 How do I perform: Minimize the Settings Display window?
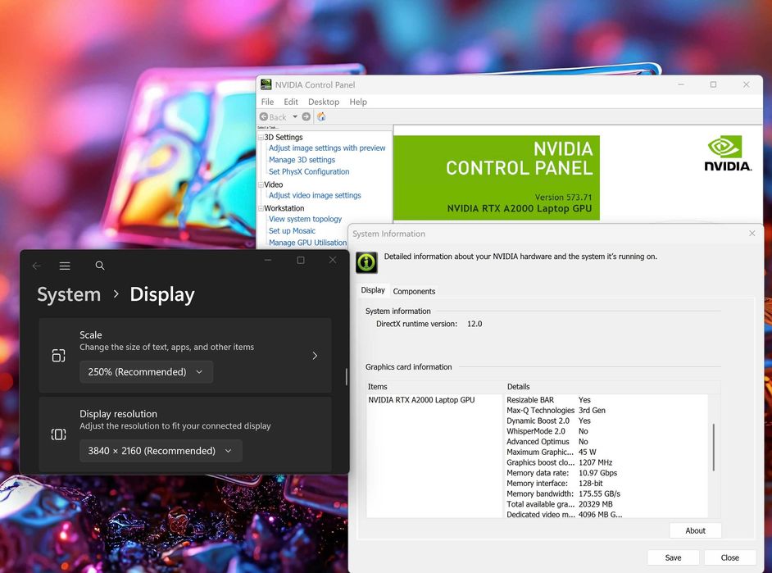pos(268,260)
